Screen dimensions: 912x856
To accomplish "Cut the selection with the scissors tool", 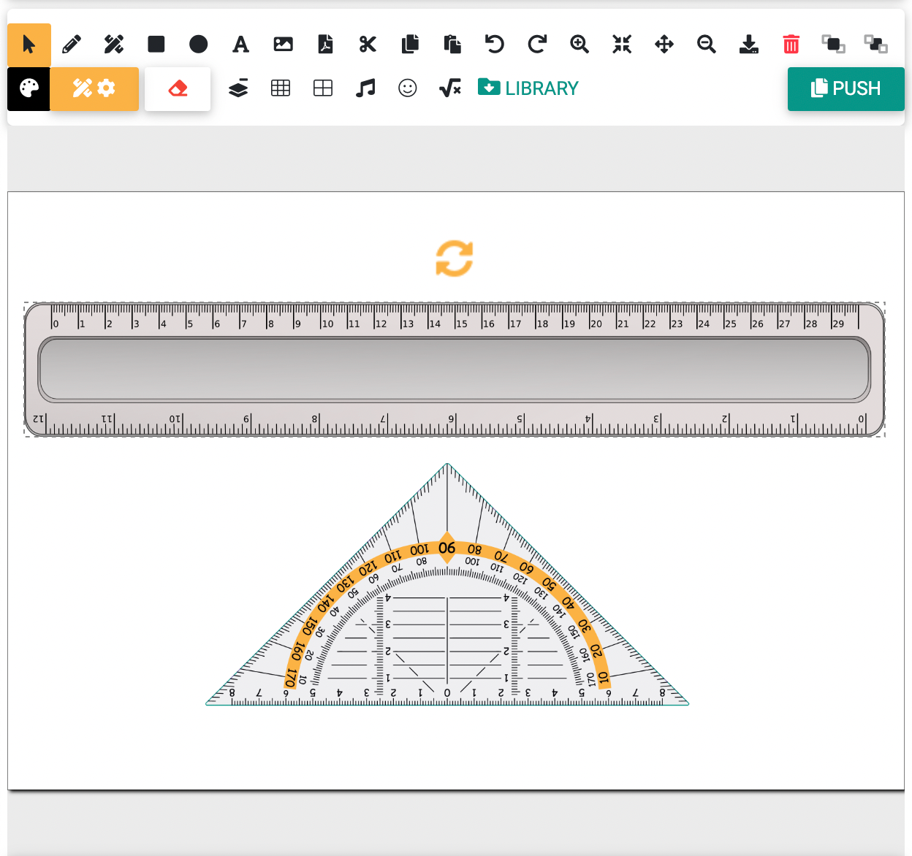I will (368, 44).
